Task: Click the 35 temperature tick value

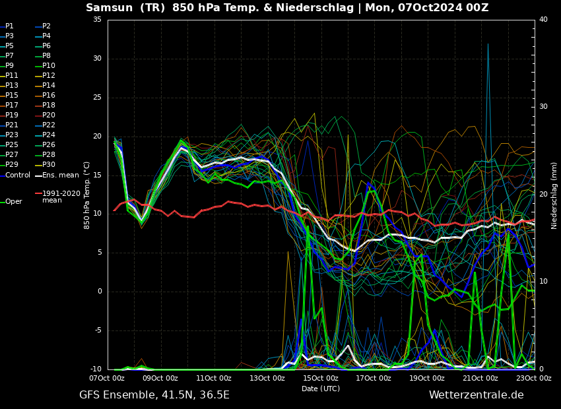Action: click(97, 20)
